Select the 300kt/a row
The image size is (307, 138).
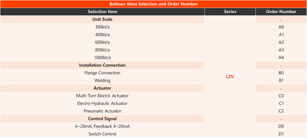tap(102, 27)
